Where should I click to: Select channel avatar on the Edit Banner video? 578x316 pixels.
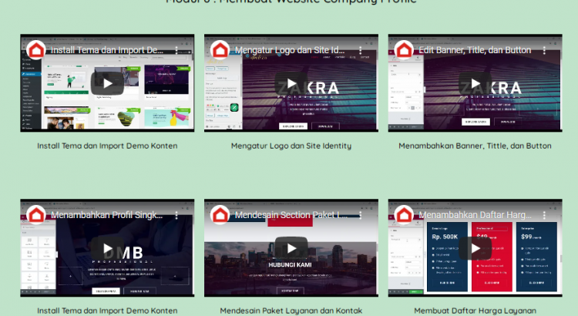pos(404,50)
